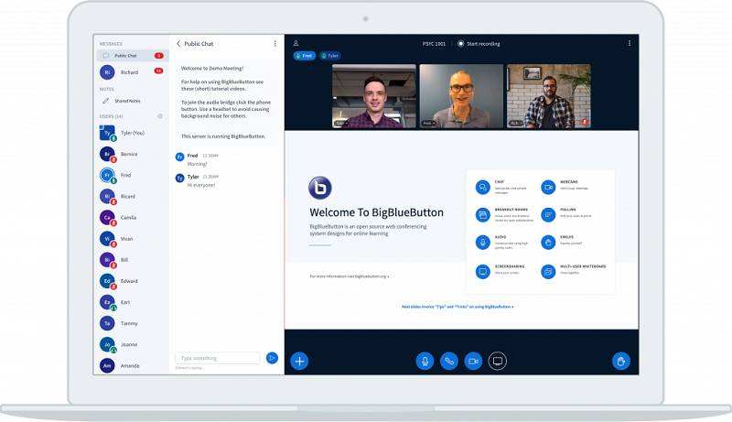
Task: Click the 'Hi everyone!' chat message
Action: [201, 185]
